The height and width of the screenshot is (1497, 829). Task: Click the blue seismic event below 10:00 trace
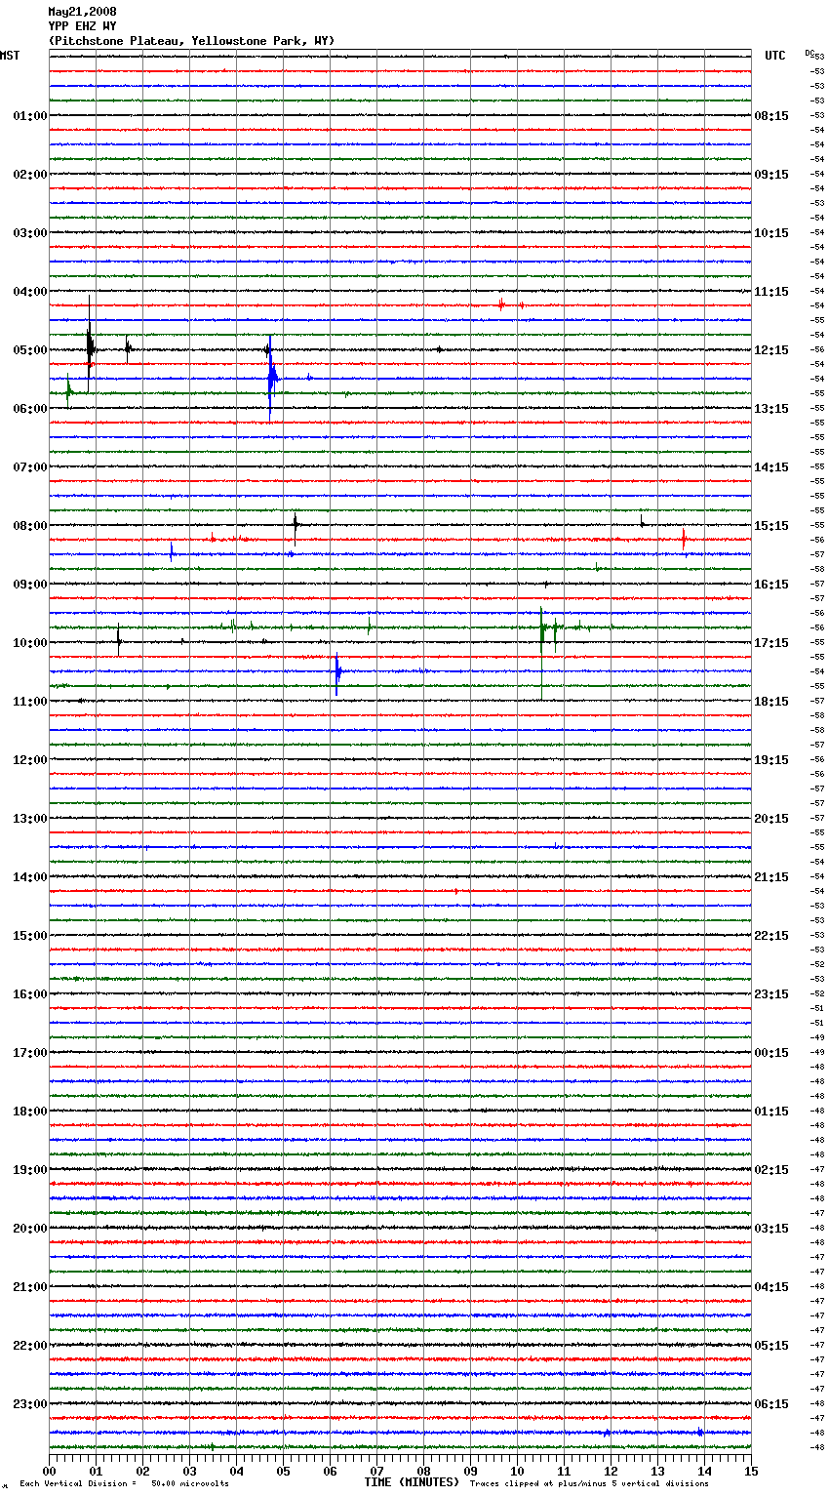point(337,672)
